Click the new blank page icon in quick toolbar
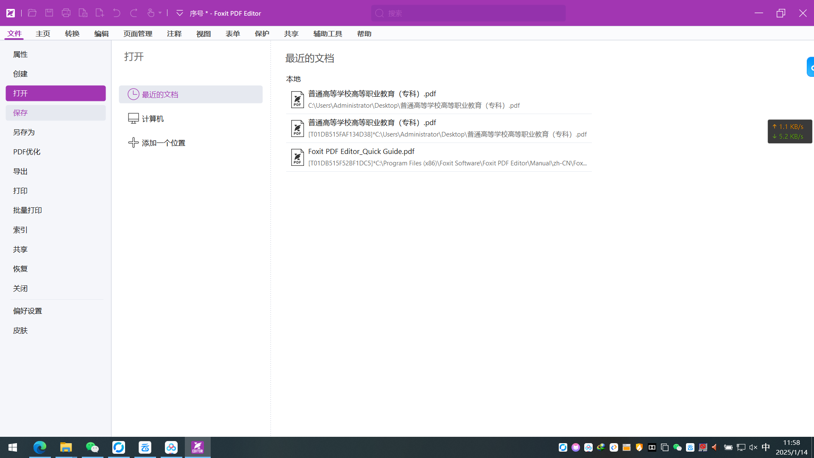This screenshot has width=814, height=458. tap(100, 13)
